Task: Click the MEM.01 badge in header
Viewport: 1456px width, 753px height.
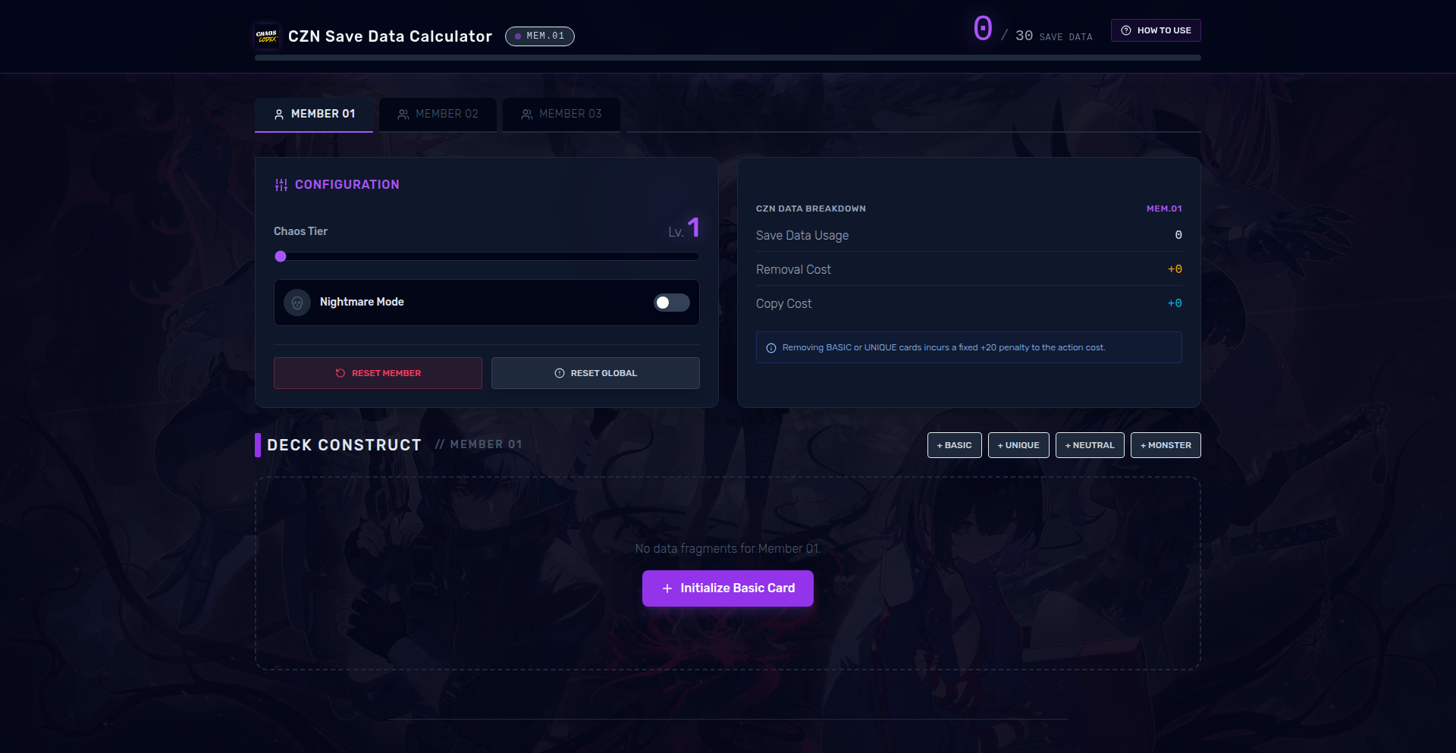Action: (x=540, y=36)
